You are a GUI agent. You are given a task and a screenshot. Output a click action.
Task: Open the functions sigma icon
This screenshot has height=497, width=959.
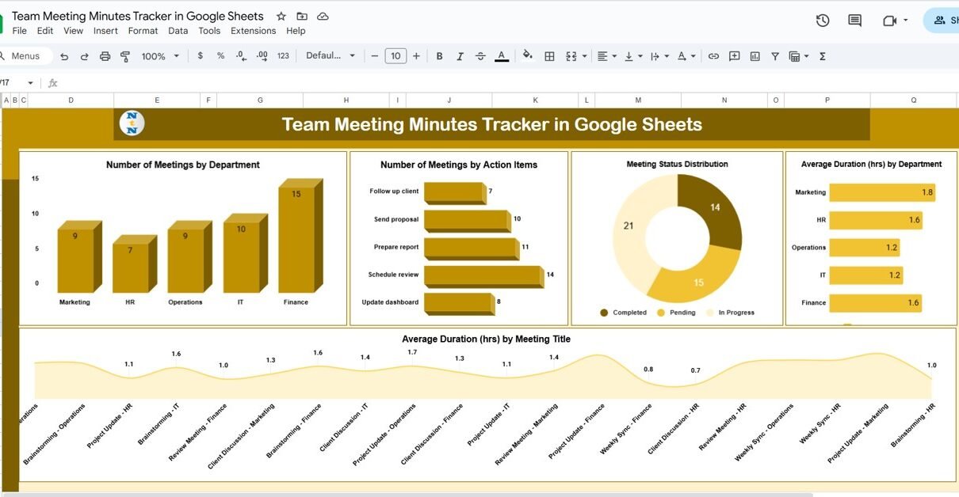click(822, 56)
